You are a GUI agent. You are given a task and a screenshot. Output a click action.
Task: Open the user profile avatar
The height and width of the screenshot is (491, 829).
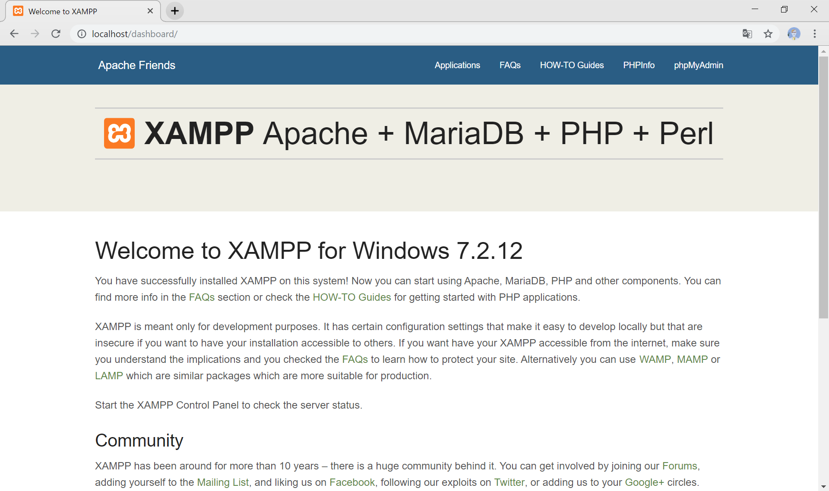794,34
